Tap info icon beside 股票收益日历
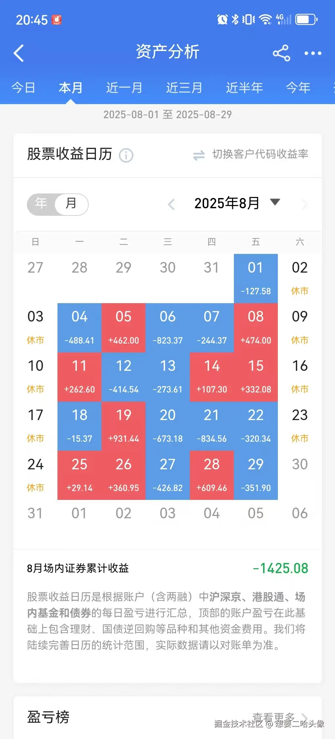Screen dimensions: 335x739 126,155
